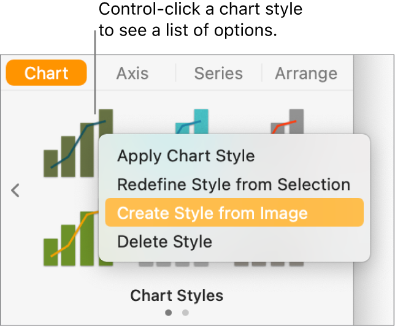Pick the gray chart style with red line
395x326 pixels.
click(x=288, y=121)
